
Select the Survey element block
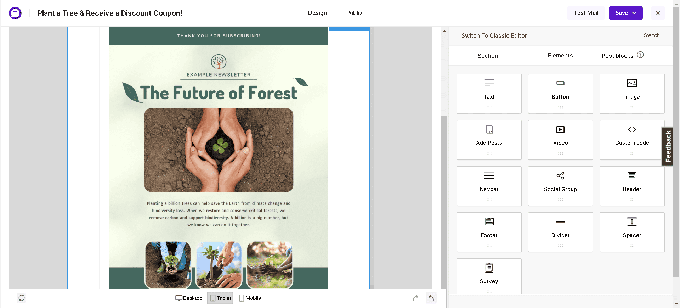[489, 276]
